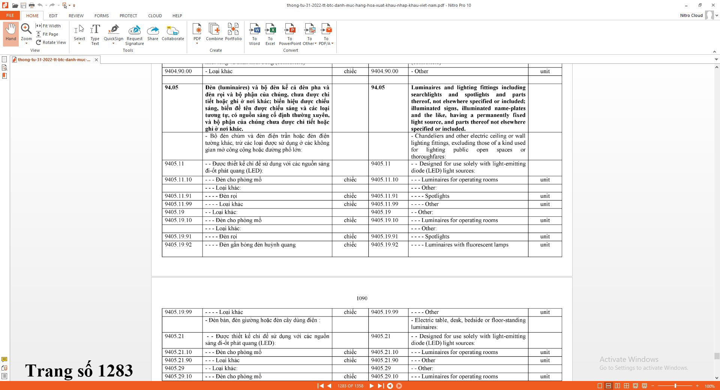Click the zoom out minus button
This screenshot has height=390, width=720.
(653, 386)
